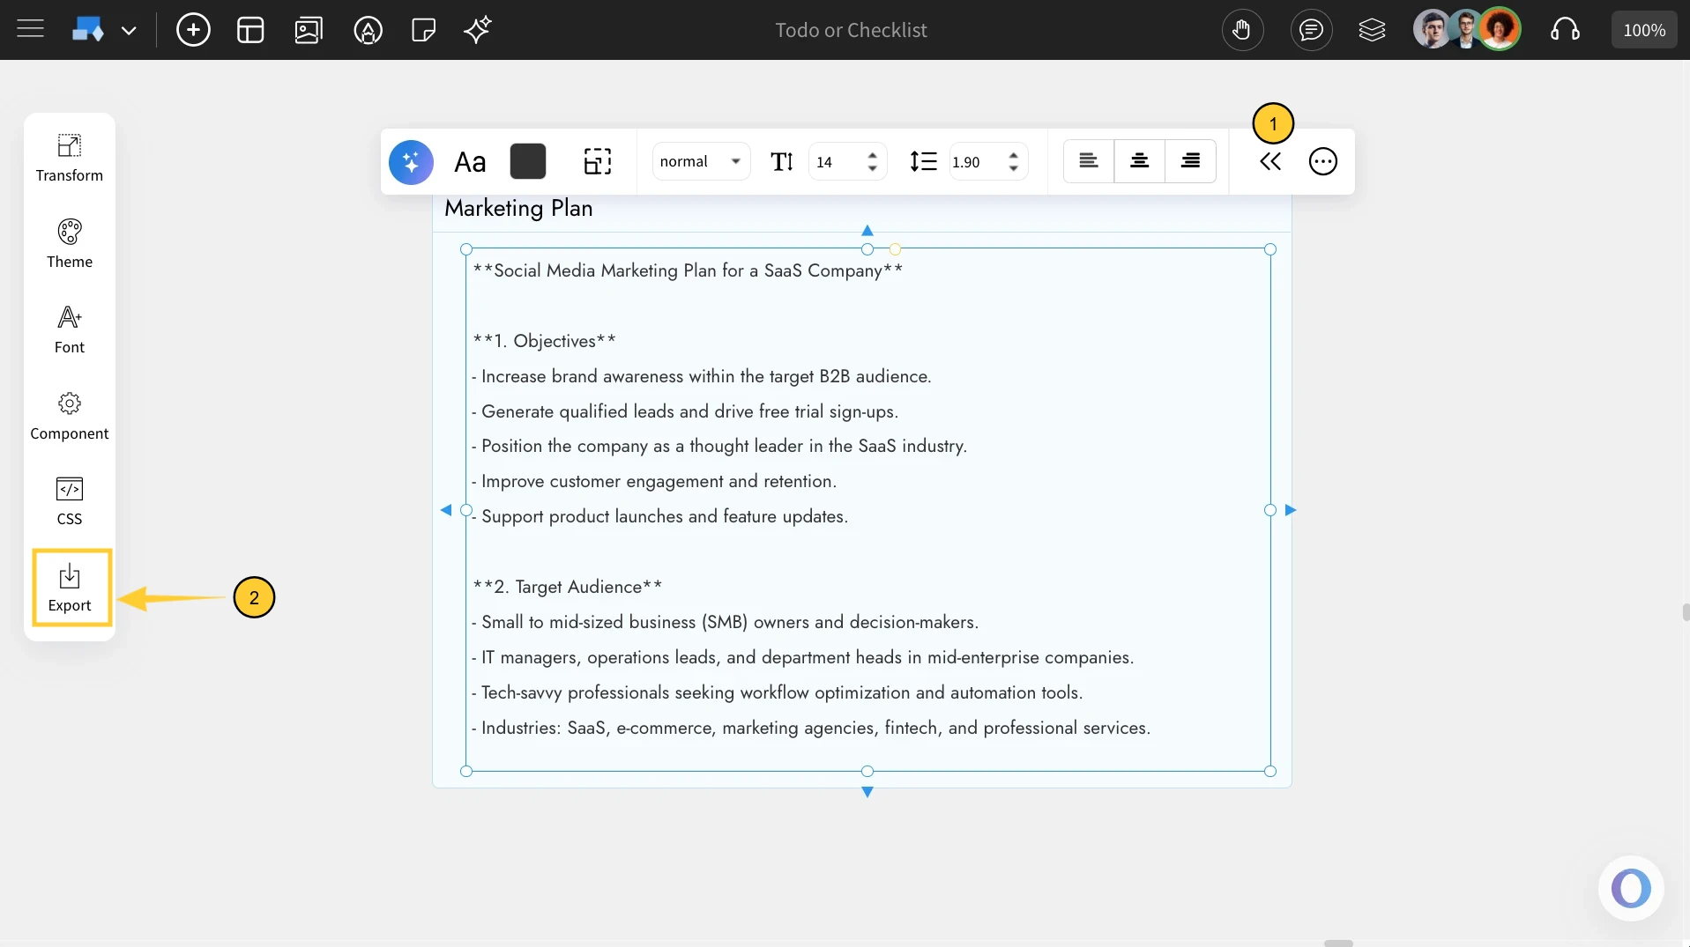Open the Transform panel in the sidebar
Screen dimensions: 1690x947
pyautogui.click(x=70, y=158)
